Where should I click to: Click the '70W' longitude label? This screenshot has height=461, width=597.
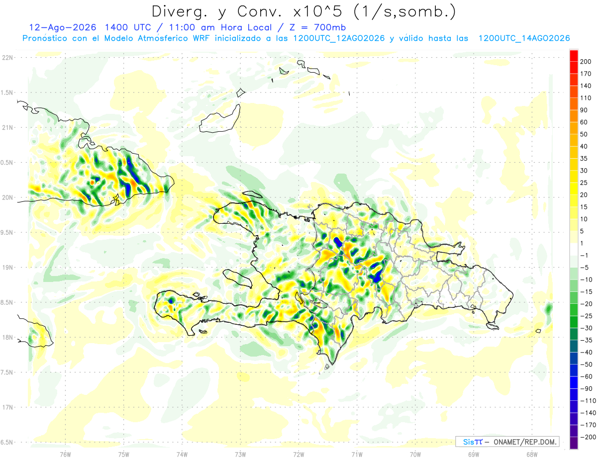click(x=415, y=455)
